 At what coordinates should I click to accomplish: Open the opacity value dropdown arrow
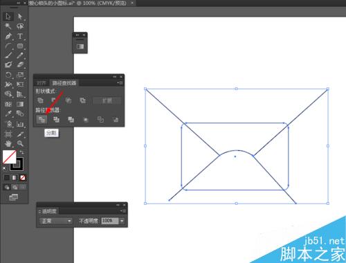tap(122, 221)
